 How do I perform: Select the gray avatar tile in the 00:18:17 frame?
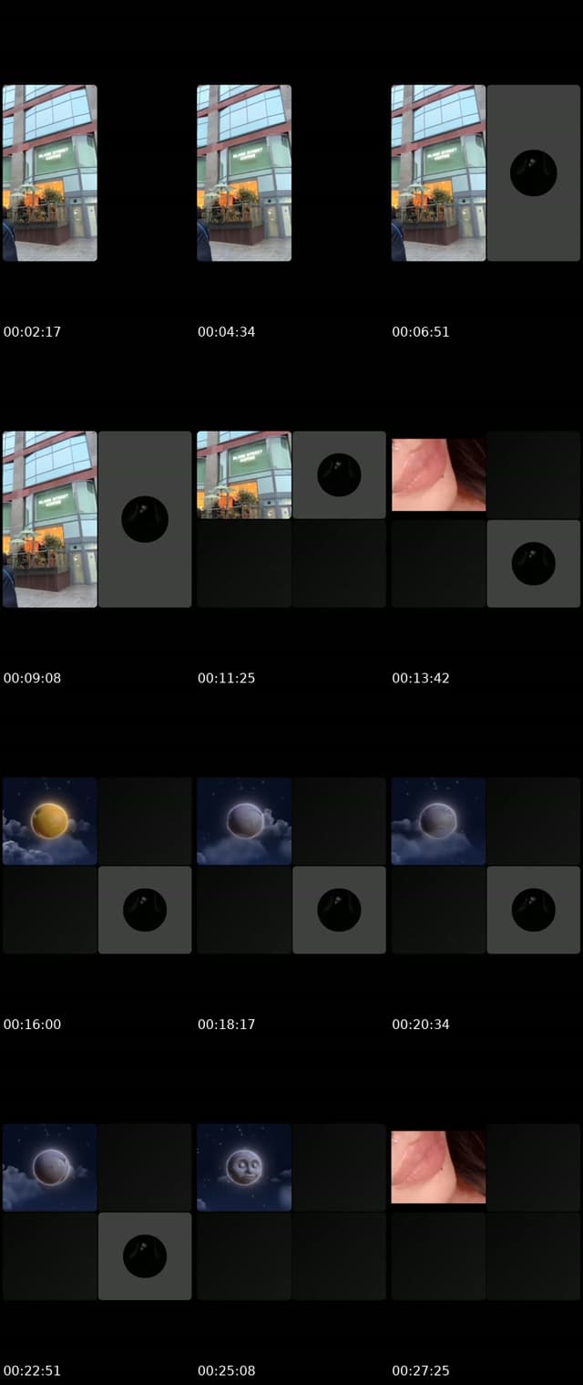point(339,910)
